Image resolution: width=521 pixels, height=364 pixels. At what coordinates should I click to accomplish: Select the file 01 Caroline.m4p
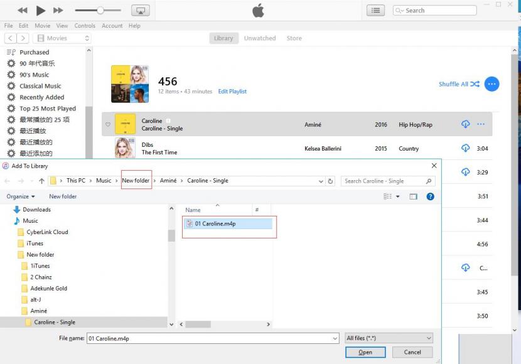228,224
